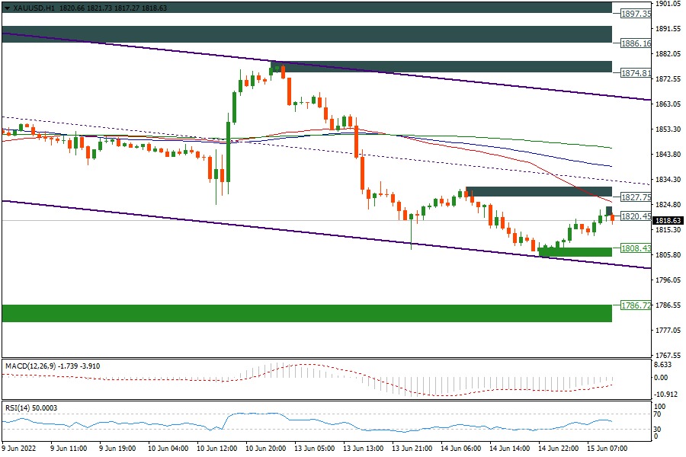Click the 1786.72 support level label
This screenshot has height=457, width=686.
pos(636,305)
